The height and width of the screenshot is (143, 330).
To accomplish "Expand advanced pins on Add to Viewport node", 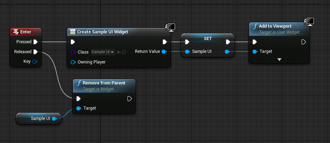I will click(279, 60).
